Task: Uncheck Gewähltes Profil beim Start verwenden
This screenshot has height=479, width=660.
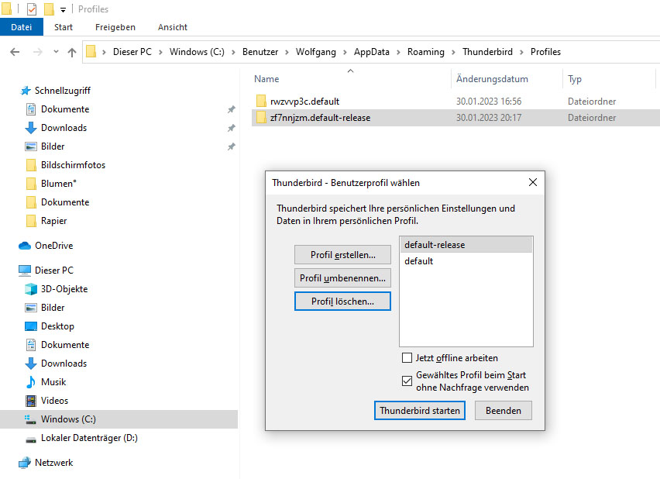Action: coord(407,381)
